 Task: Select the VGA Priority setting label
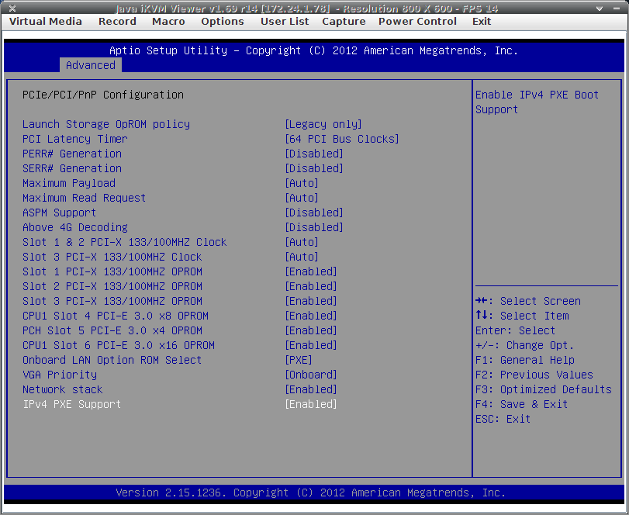tap(60, 375)
